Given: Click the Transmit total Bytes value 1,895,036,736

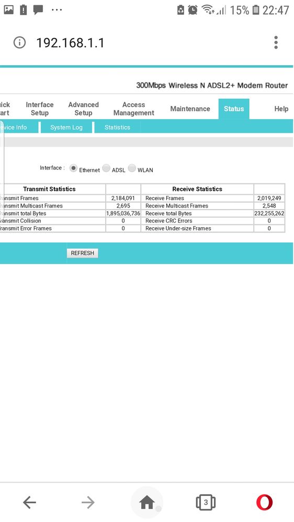Looking at the screenshot, I should (123, 213).
